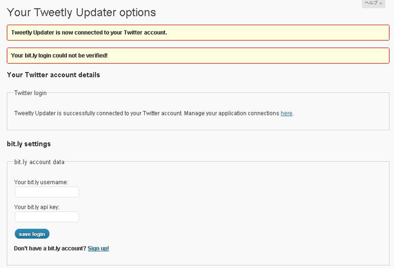Click the 'Your bit.ly api key:' label
This screenshot has width=394, height=268.
pos(37,207)
